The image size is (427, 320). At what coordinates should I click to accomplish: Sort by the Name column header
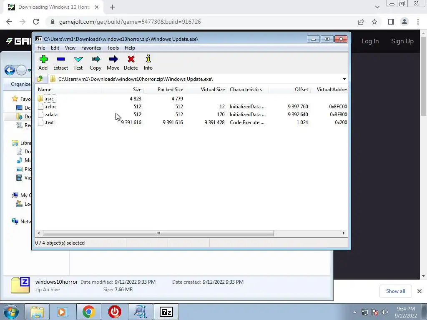pos(69,90)
